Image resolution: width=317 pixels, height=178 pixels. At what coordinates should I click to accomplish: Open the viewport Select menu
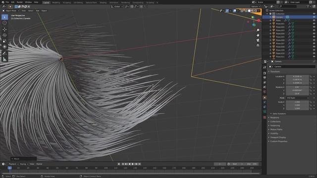[31, 11]
